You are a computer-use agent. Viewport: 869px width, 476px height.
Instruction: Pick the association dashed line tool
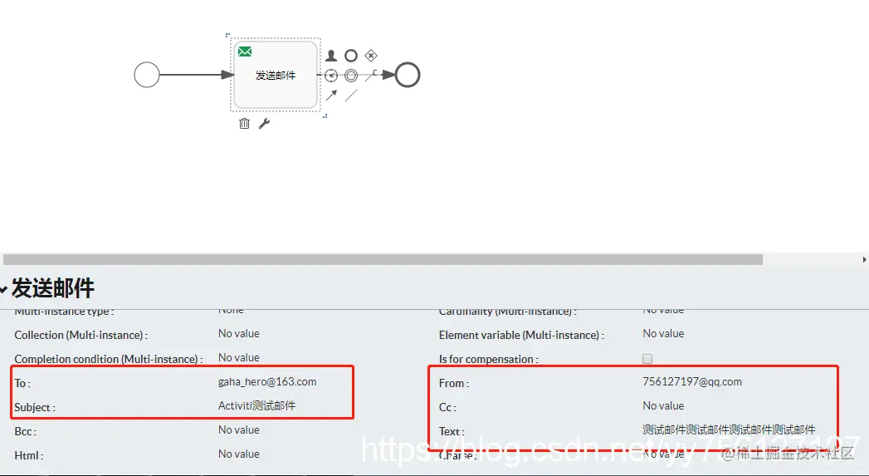(351, 96)
